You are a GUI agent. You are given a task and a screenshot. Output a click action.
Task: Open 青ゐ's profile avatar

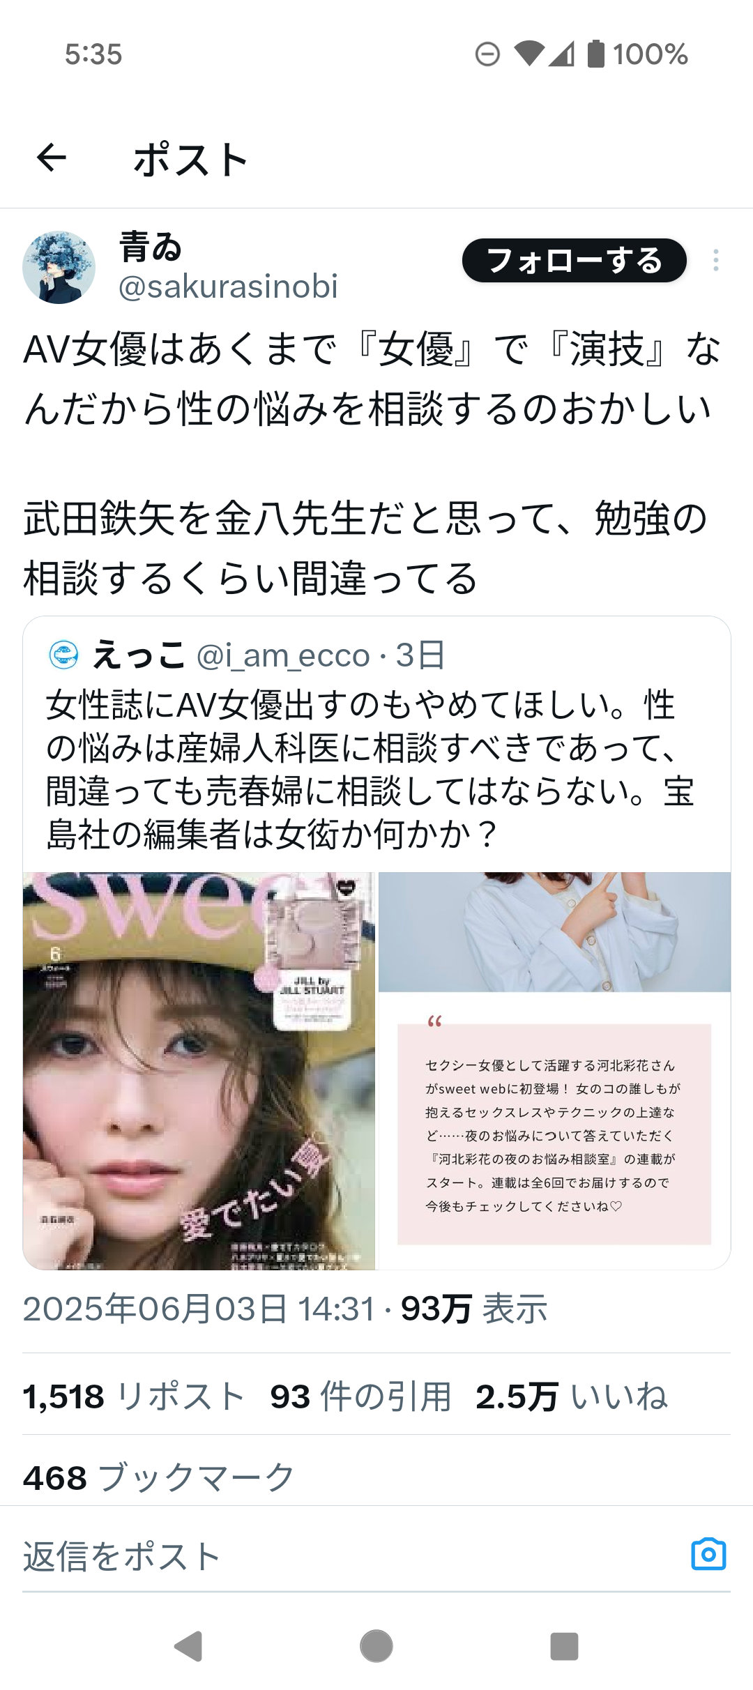(x=59, y=268)
